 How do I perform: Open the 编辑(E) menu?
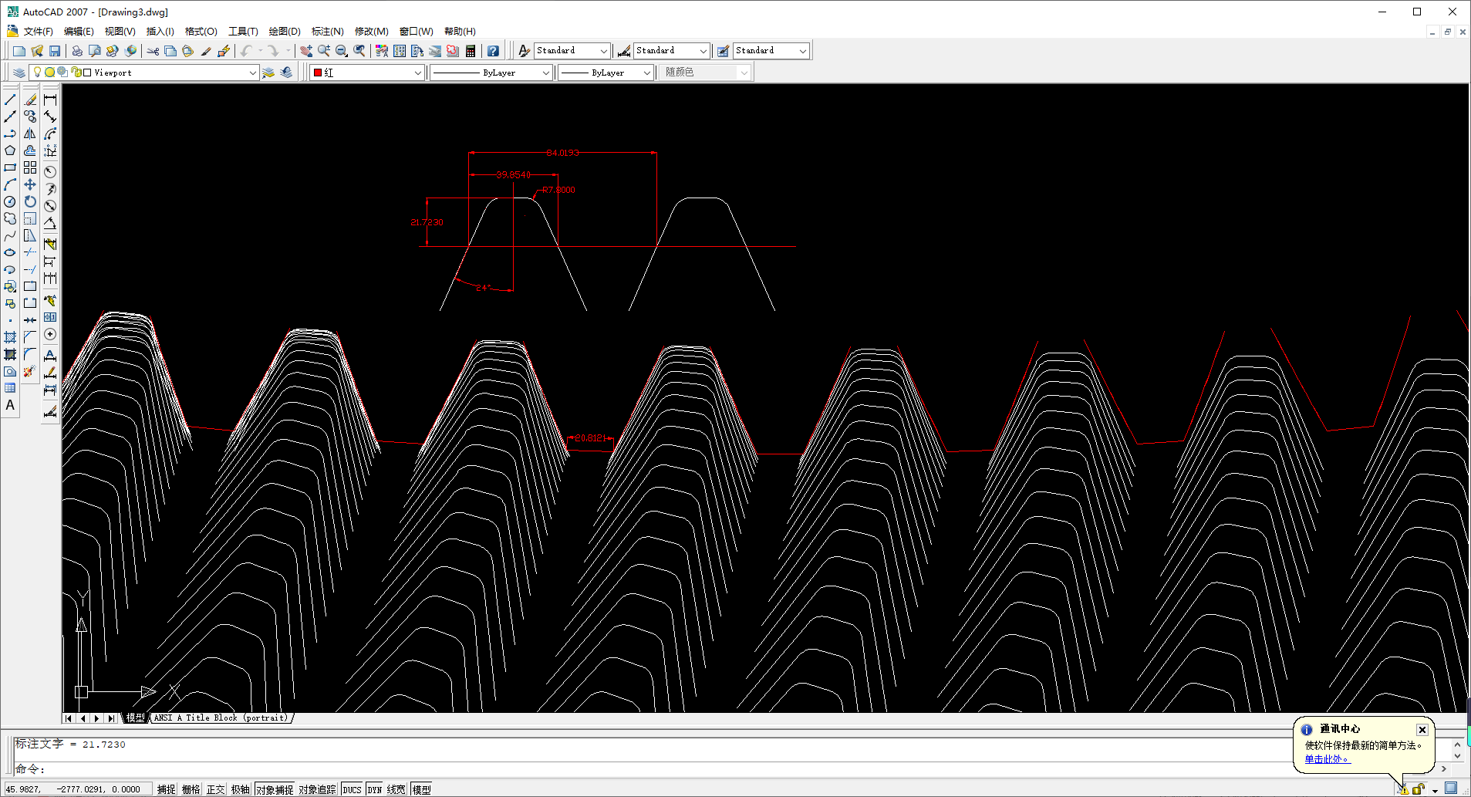[79, 32]
